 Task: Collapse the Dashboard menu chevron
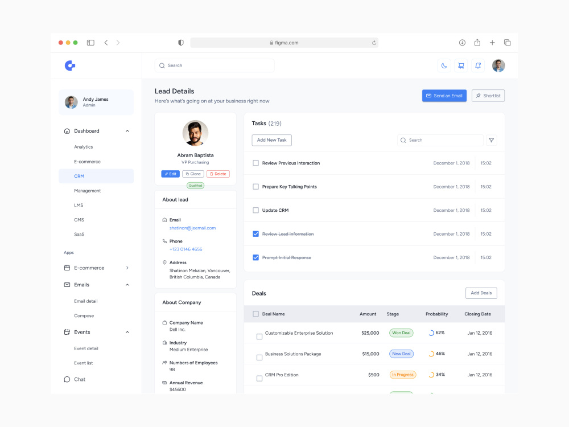click(127, 131)
